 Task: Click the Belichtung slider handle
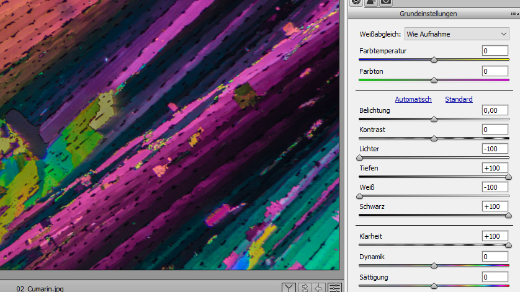[434, 119]
